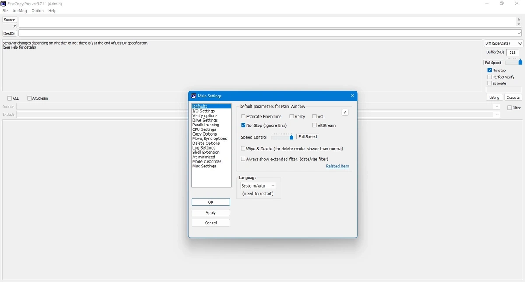This screenshot has height=282, width=525.
Task: Toggle the main window AltStream checkbox
Action: (29, 98)
